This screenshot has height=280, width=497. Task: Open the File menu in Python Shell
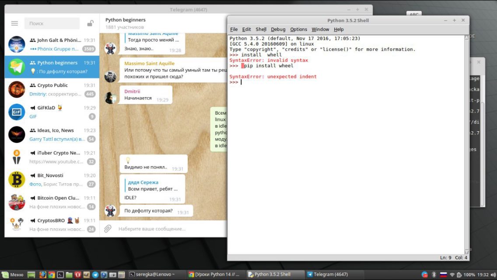tap(234, 29)
